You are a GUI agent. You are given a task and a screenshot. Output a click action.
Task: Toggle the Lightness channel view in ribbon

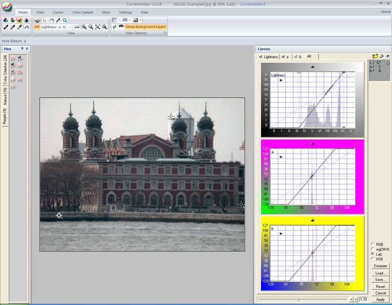49,27
